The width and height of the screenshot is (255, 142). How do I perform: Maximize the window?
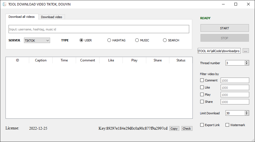(x=236, y=4)
